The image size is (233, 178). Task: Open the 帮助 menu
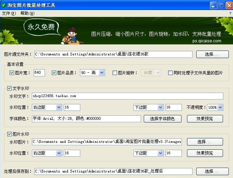(x=27, y=13)
